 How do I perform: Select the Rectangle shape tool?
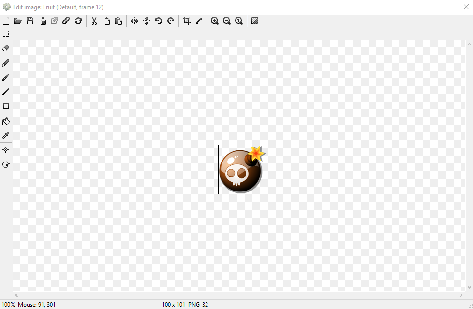point(6,106)
